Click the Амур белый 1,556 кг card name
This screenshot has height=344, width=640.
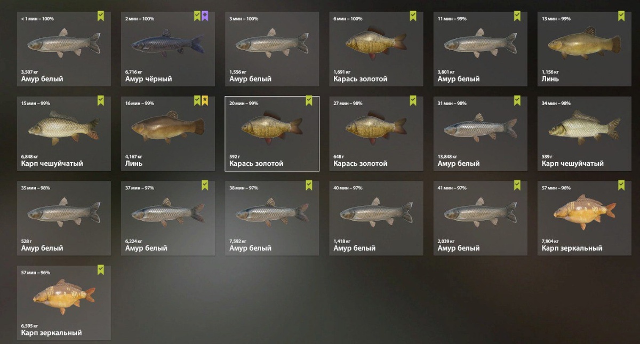pyautogui.click(x=250, y=79)
